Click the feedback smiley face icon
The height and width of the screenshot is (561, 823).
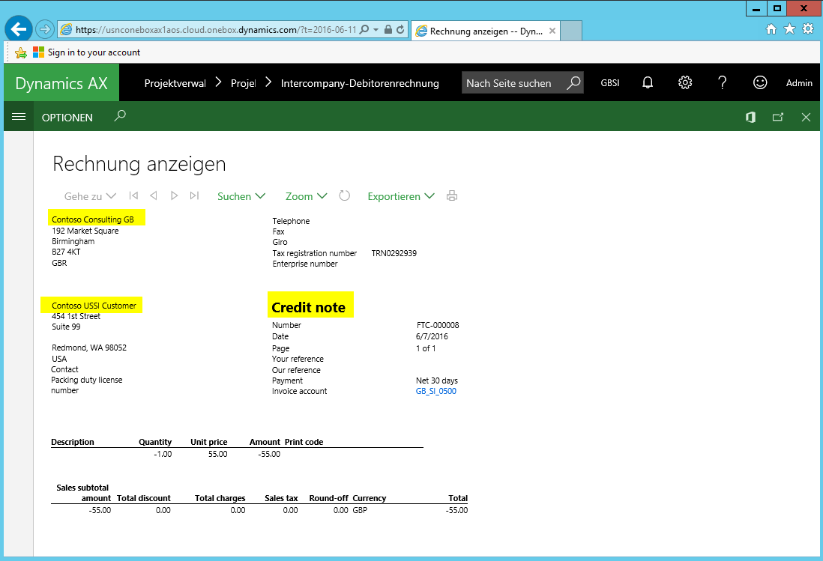click(760, 83)
